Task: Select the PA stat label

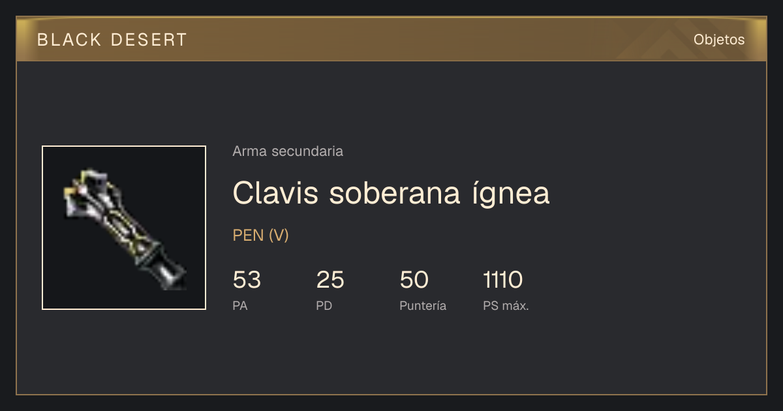Action: (239, 306)
